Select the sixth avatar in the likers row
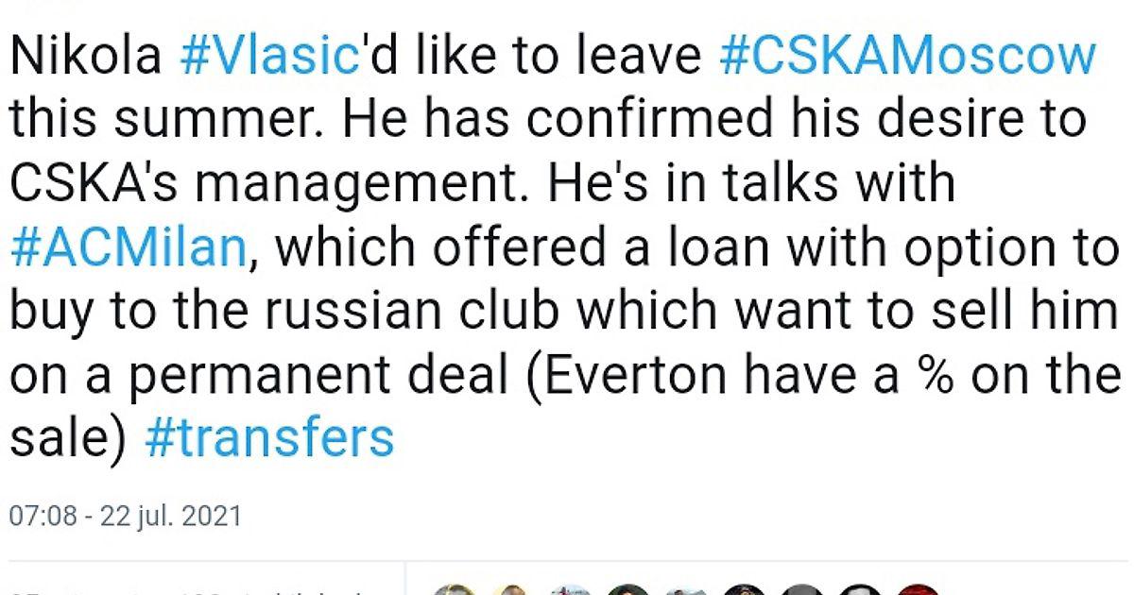1134x595 pixels. click(x=744, y=587)
